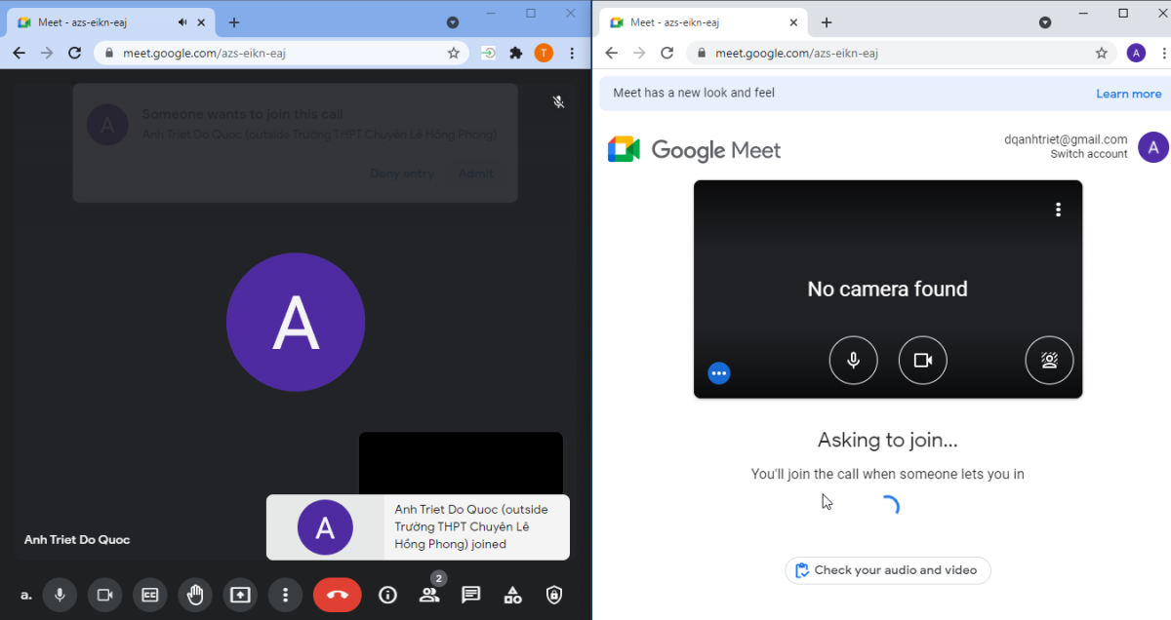This screenshot has width=1171, height=620.
Task: Click green extension icon left of the Extensions puzzle
Action: coord(488,54)
